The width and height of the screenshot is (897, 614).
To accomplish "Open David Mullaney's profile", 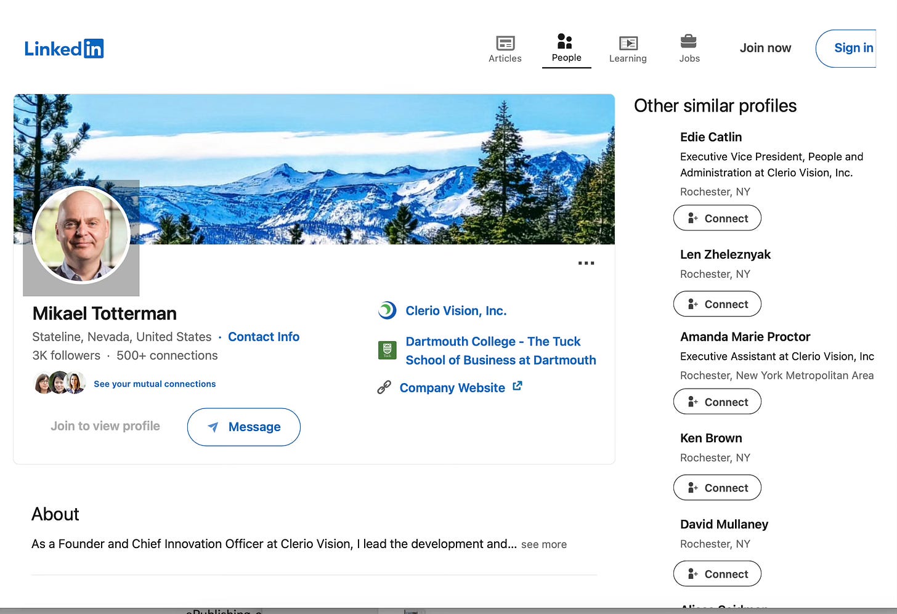I will [x=724, y=524].
